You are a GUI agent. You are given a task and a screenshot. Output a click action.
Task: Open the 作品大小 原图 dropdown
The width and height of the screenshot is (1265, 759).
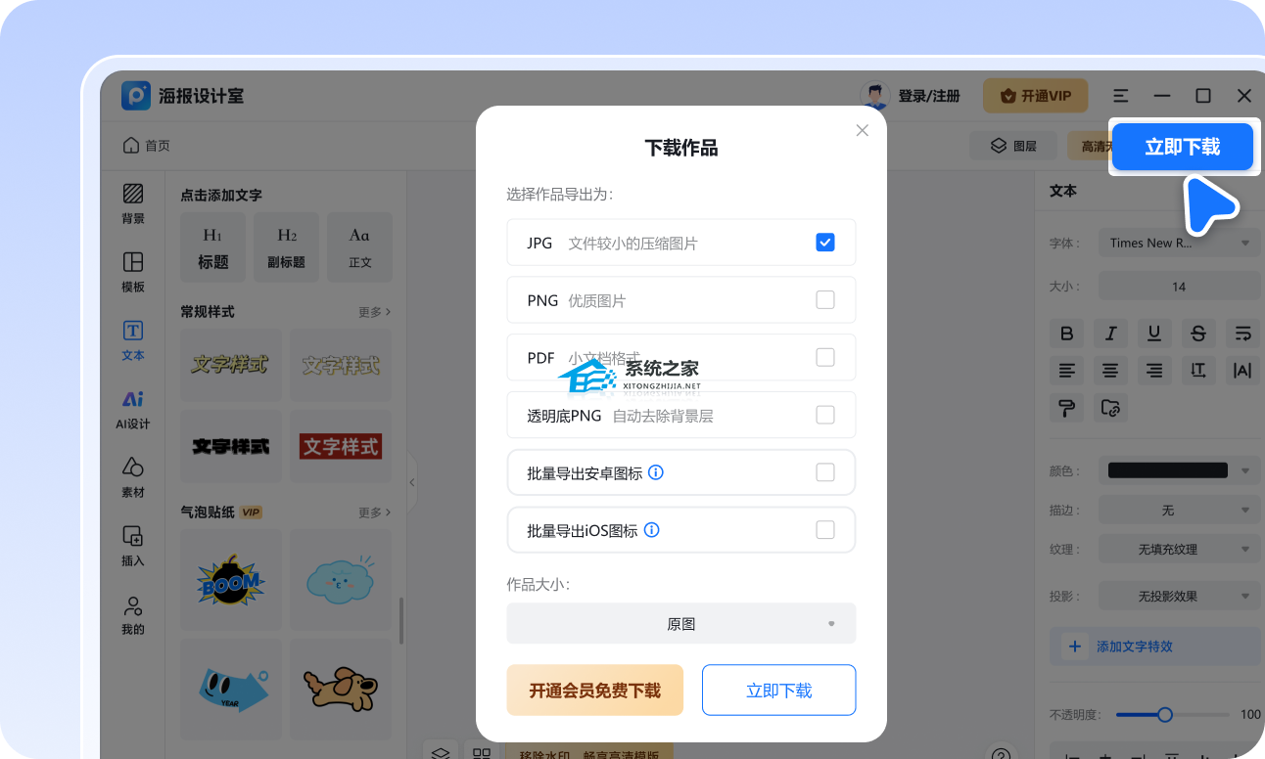(x=681, y=623)
